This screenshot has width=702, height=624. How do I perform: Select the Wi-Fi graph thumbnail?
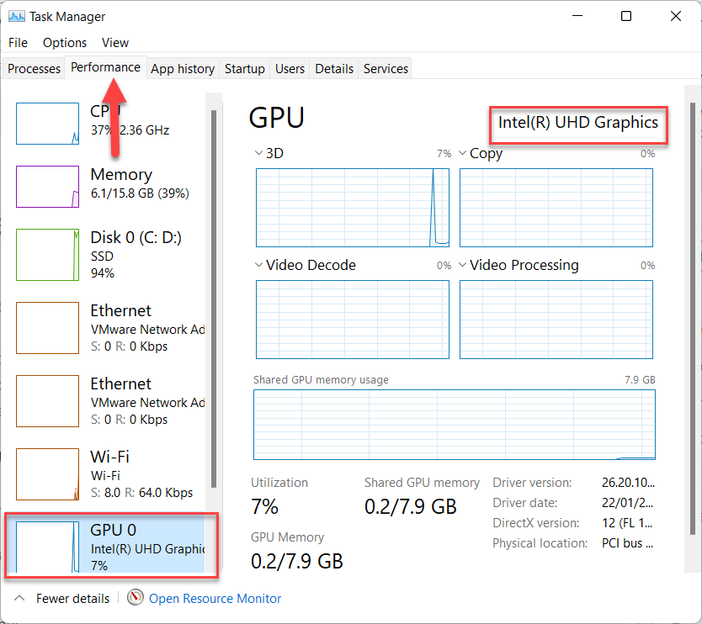pyautogui.click(x=48, y=474)
